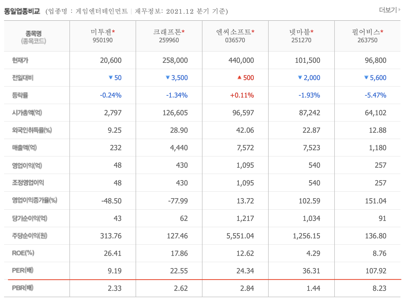Viewport: 406px width, 302px height.
Task: Click PBR value 8.23
Action: tap(379, 288)
